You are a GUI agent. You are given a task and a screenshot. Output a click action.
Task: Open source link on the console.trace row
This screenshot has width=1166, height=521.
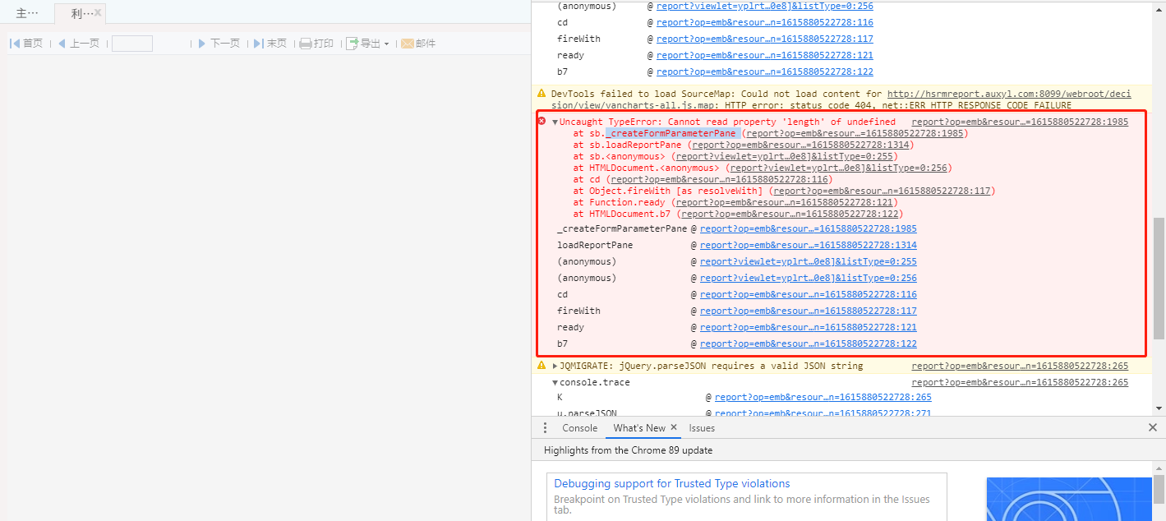pyautogui.click(x=1020, y=382)
